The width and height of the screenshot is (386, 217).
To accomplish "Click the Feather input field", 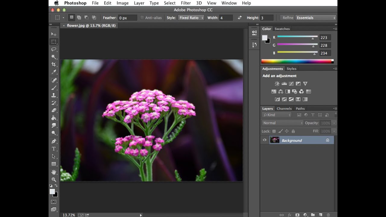I will tap(127, 18).
